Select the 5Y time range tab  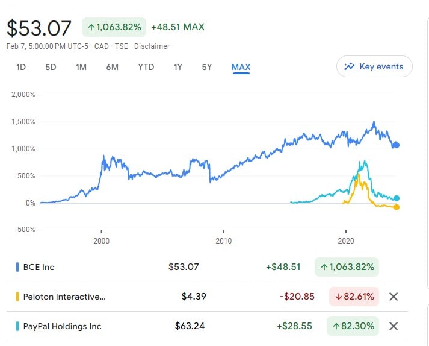207,67
